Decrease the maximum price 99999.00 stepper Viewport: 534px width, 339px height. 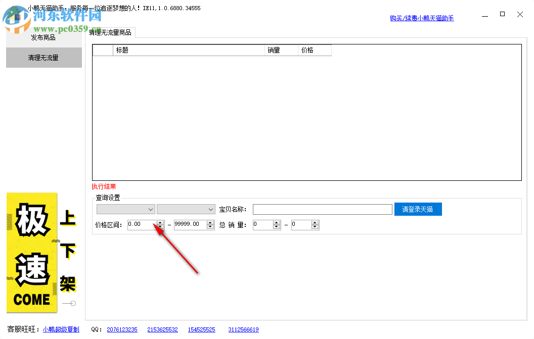210,227
